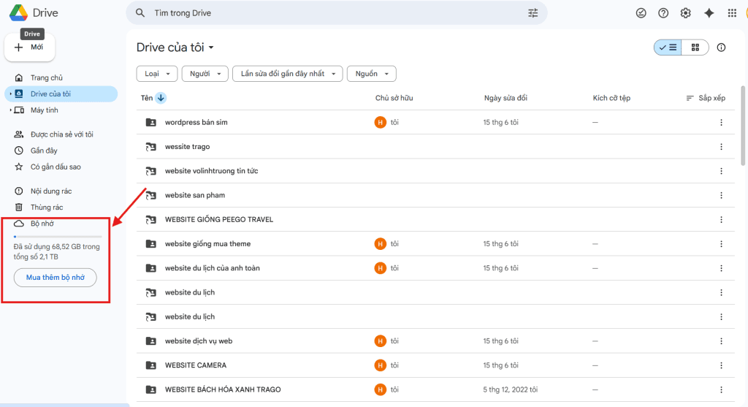Click cloud icon beside Bộ nhớ
This screenshot has width=748, height=407.
coord(18,224)
